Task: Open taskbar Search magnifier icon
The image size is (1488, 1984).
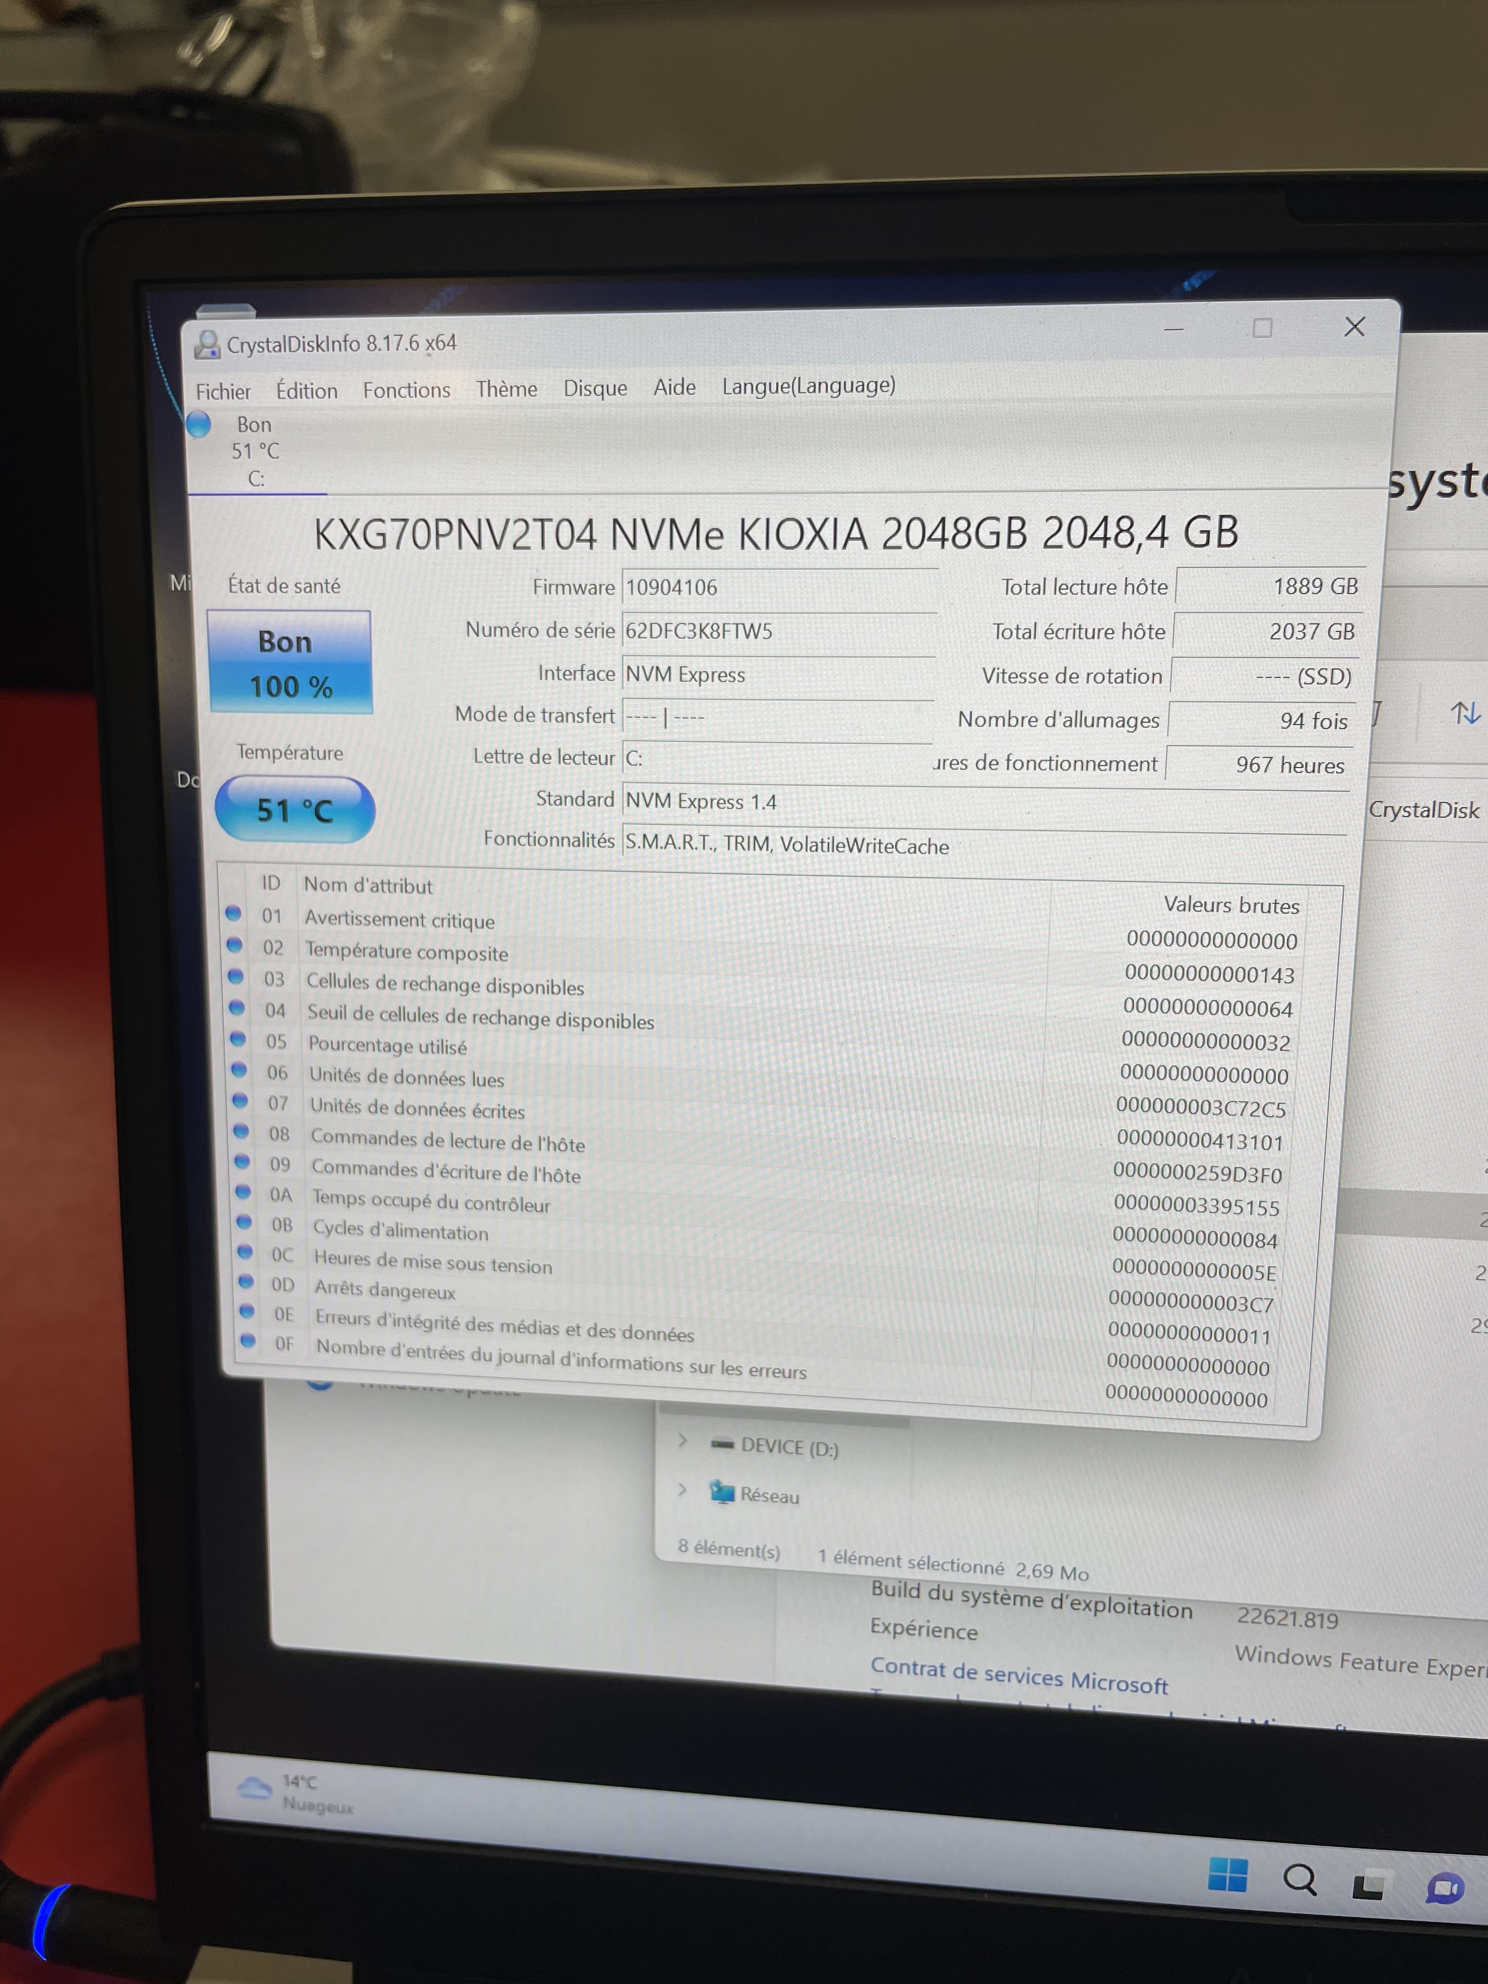Action: point(1300,1878)
